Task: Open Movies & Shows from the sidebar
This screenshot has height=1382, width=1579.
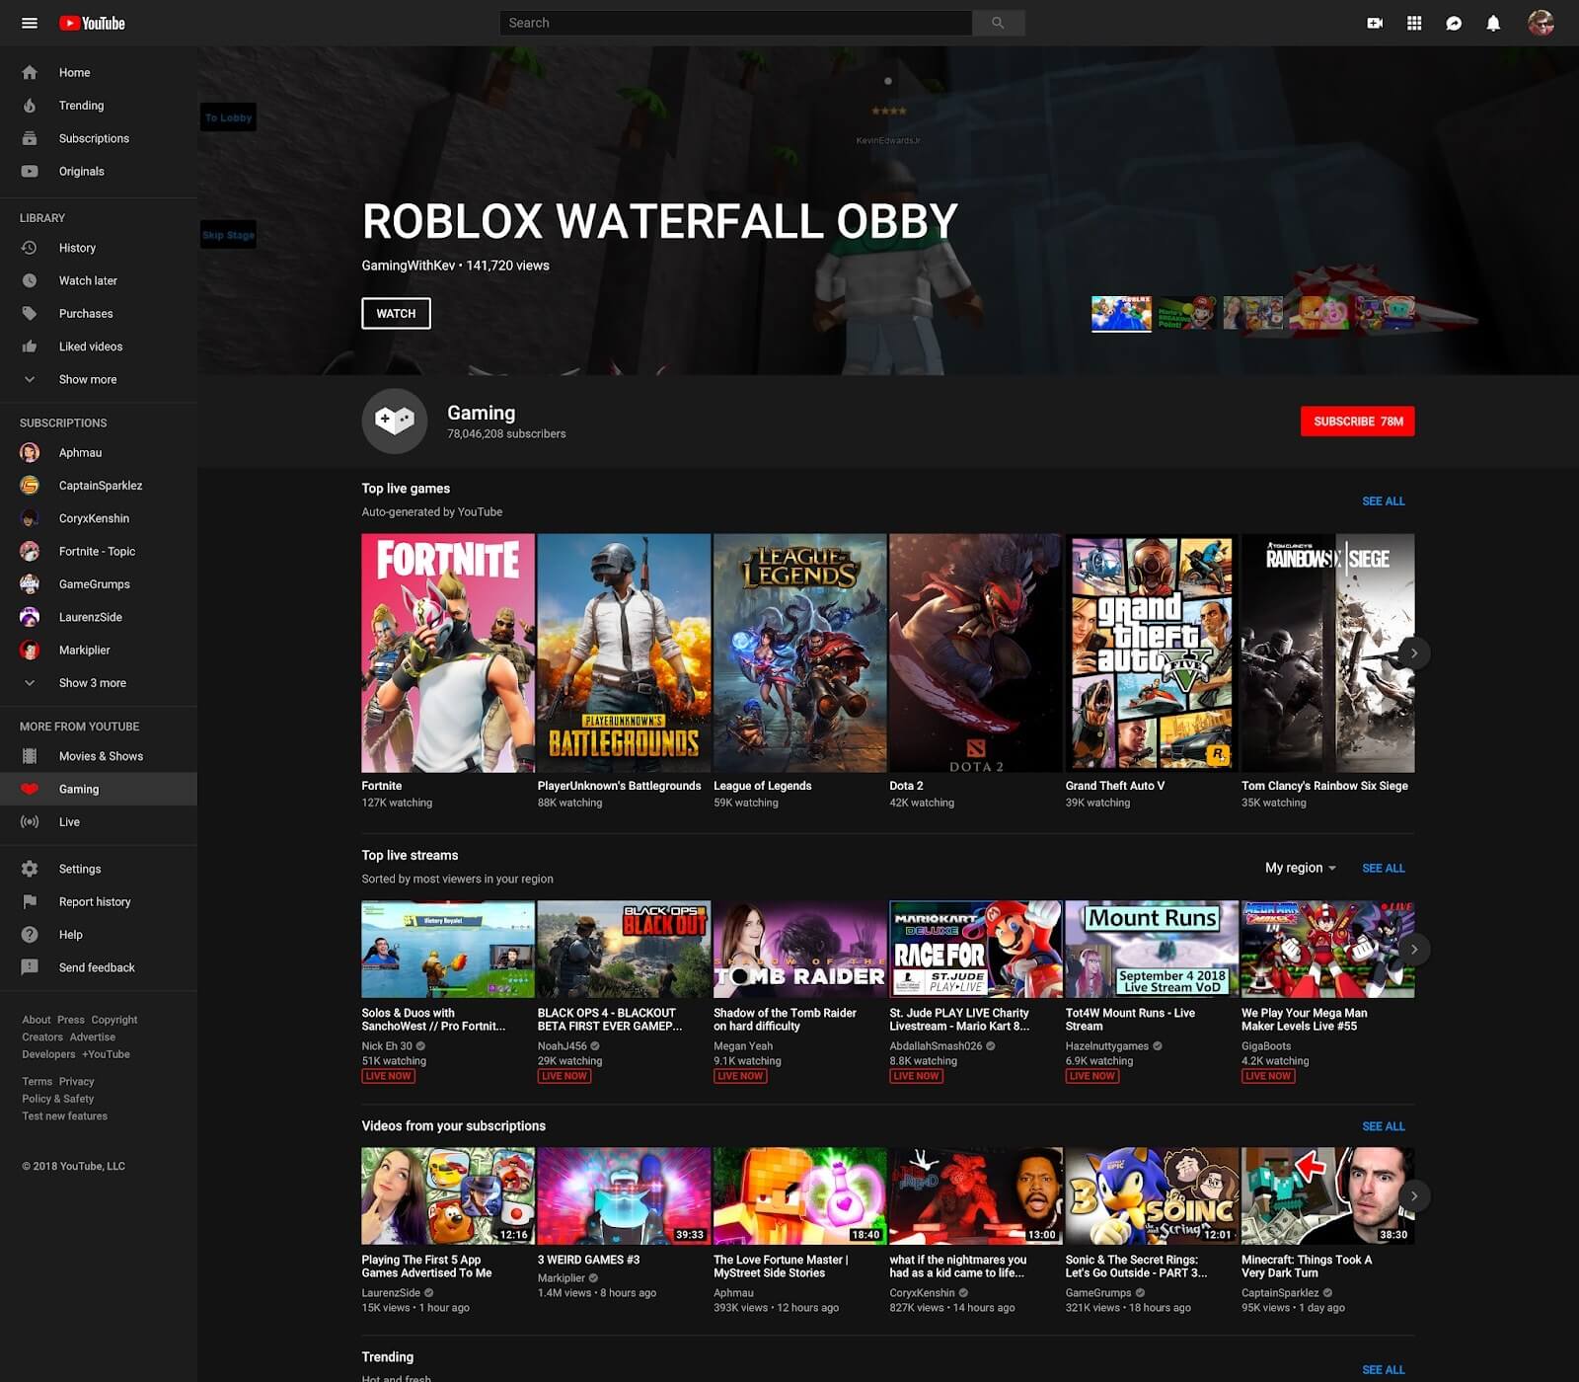Action: [x=101, y=755]
